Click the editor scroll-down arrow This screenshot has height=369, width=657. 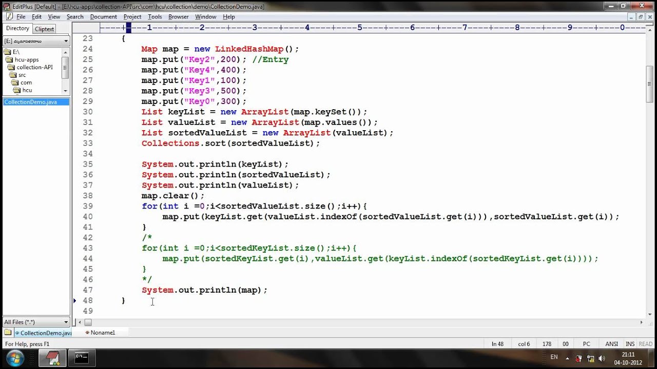click(649, 314)
